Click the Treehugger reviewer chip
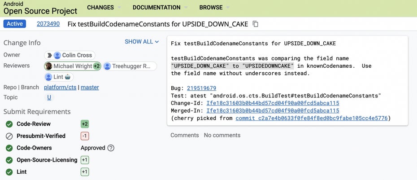Viewport: 417px width, 180px height. tap(130, 66)
